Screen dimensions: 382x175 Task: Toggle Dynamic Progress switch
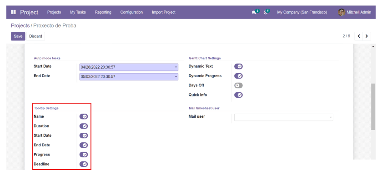point(238,76)
